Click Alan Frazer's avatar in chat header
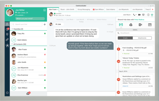The image size is (159, 101). click(x=51, y=14)
